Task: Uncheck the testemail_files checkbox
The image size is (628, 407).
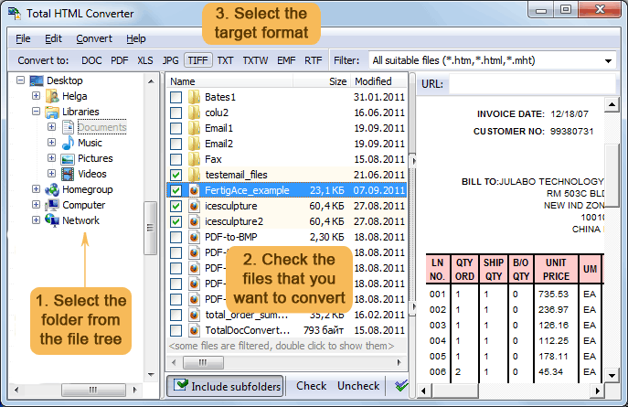Action: pyautogui.click(x=176, y=175)
